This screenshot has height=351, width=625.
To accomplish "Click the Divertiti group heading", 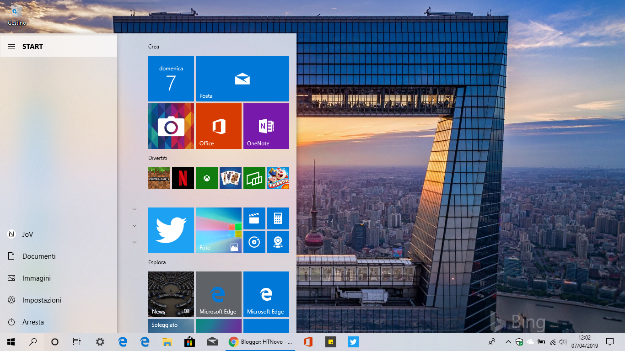I will 158,158.
